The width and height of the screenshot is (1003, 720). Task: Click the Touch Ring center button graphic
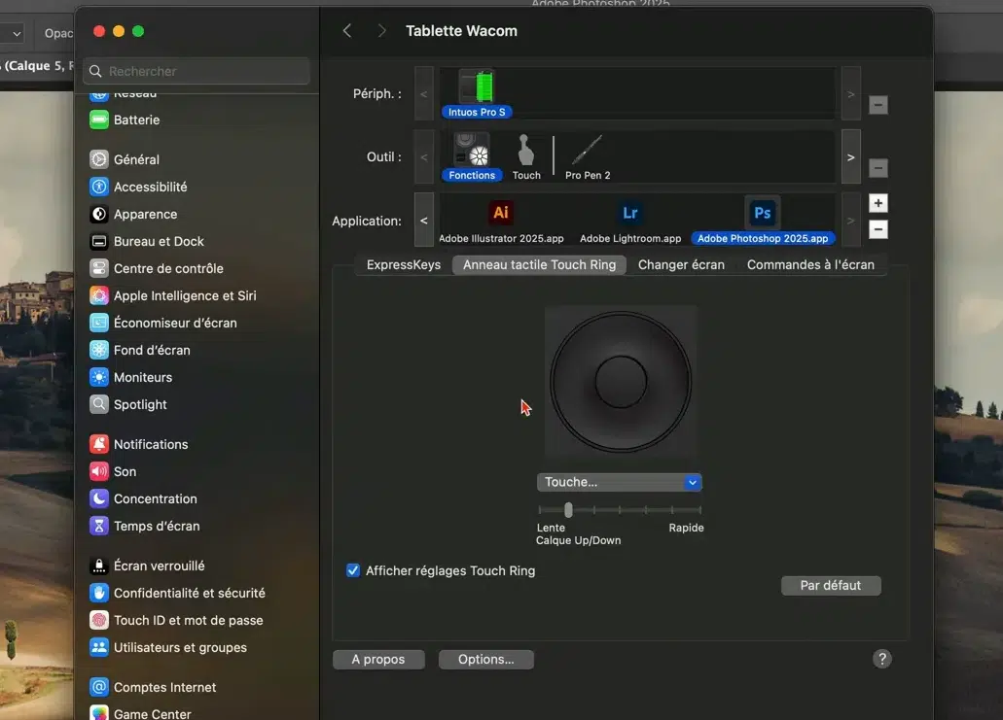[x=621, y=382]
